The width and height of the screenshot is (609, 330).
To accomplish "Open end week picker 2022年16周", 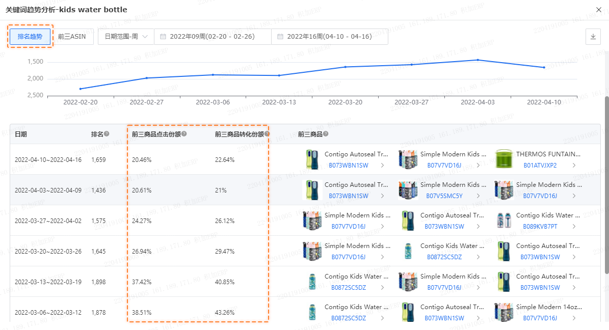I will click(329, 37).
